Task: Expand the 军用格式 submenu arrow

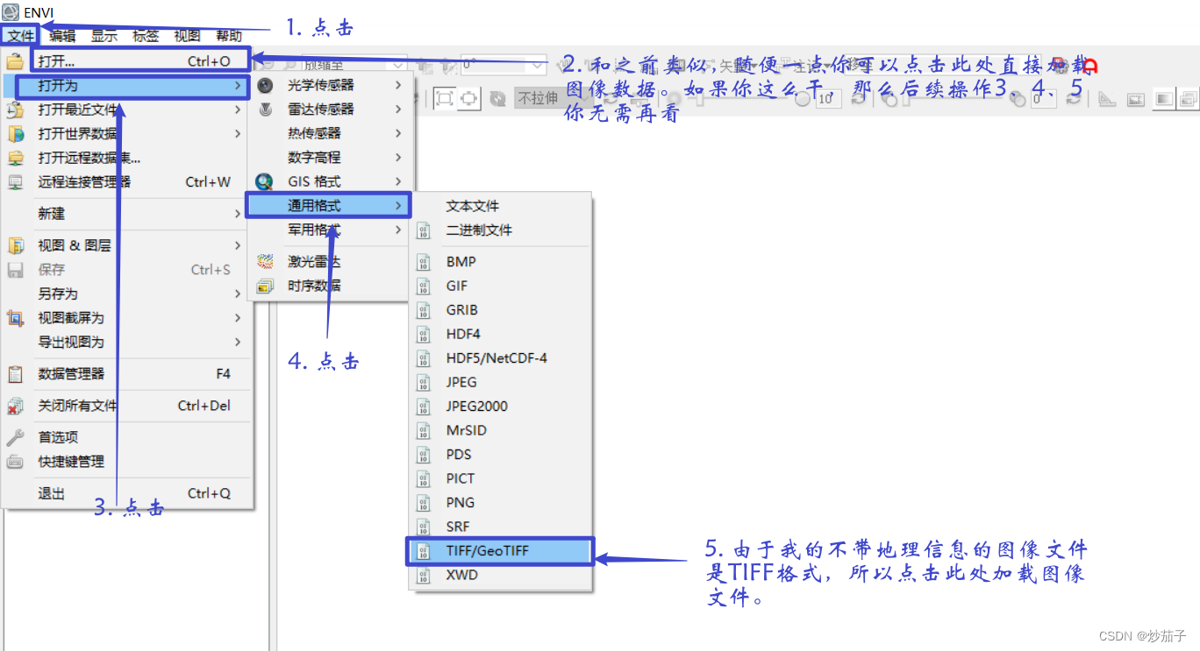Action: click(x=398, y=230)
